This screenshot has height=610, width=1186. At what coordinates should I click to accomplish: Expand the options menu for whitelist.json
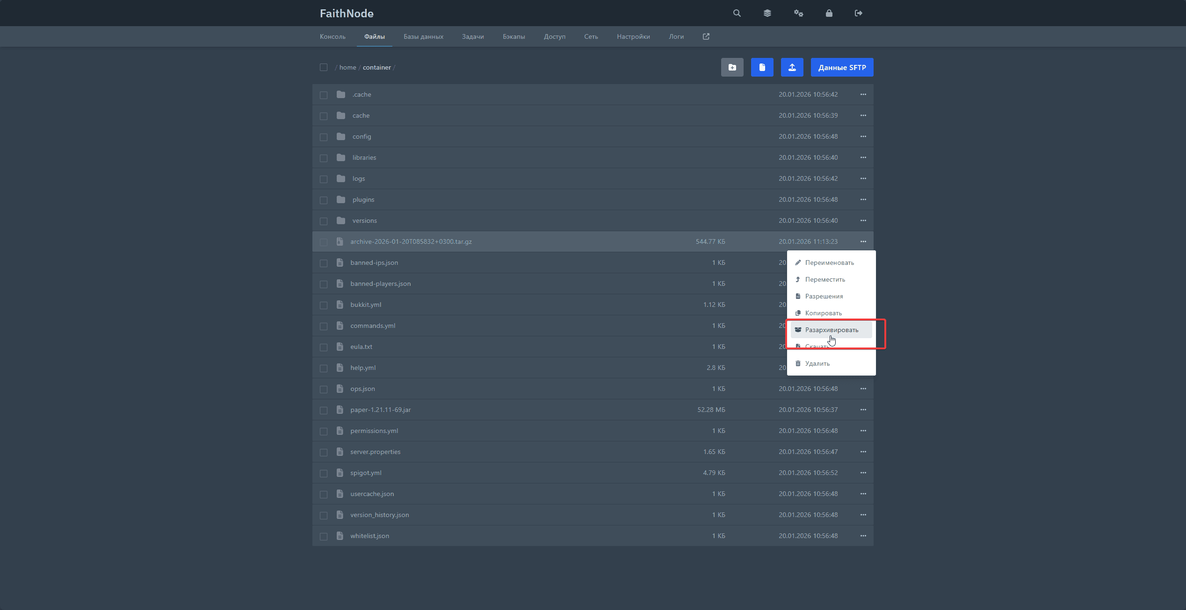[863, 536]
